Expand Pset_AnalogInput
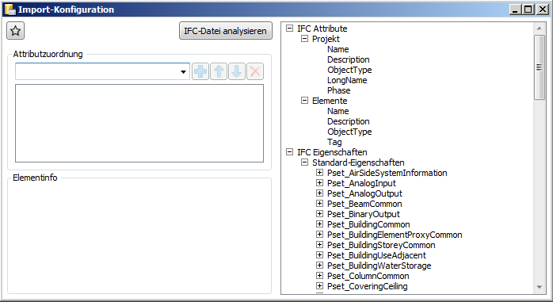 319,183
